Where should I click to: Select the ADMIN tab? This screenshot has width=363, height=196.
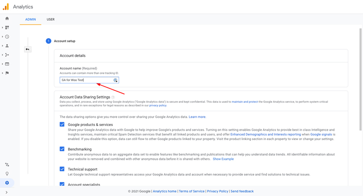(30, 19)
